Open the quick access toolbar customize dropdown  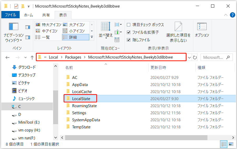coord(29,7)
